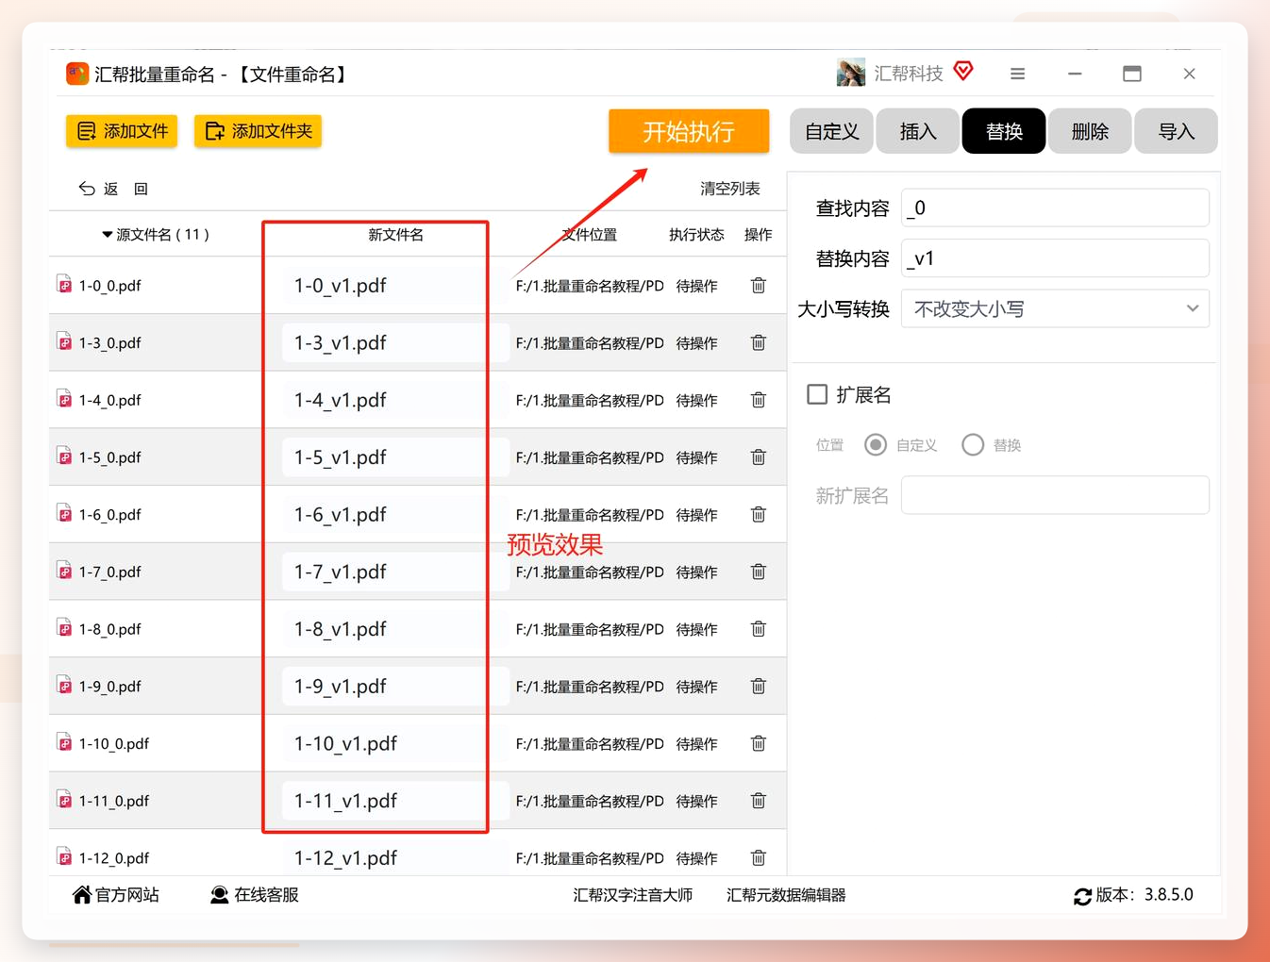The width and height of the screenshot is (1270, 962).
Task: Click the 新文件名 column header
Action: [x=395, y=235]
